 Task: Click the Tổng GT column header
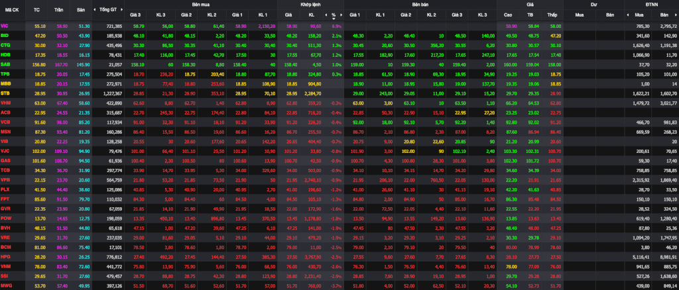pyautogui.click(x=108, y=9)
